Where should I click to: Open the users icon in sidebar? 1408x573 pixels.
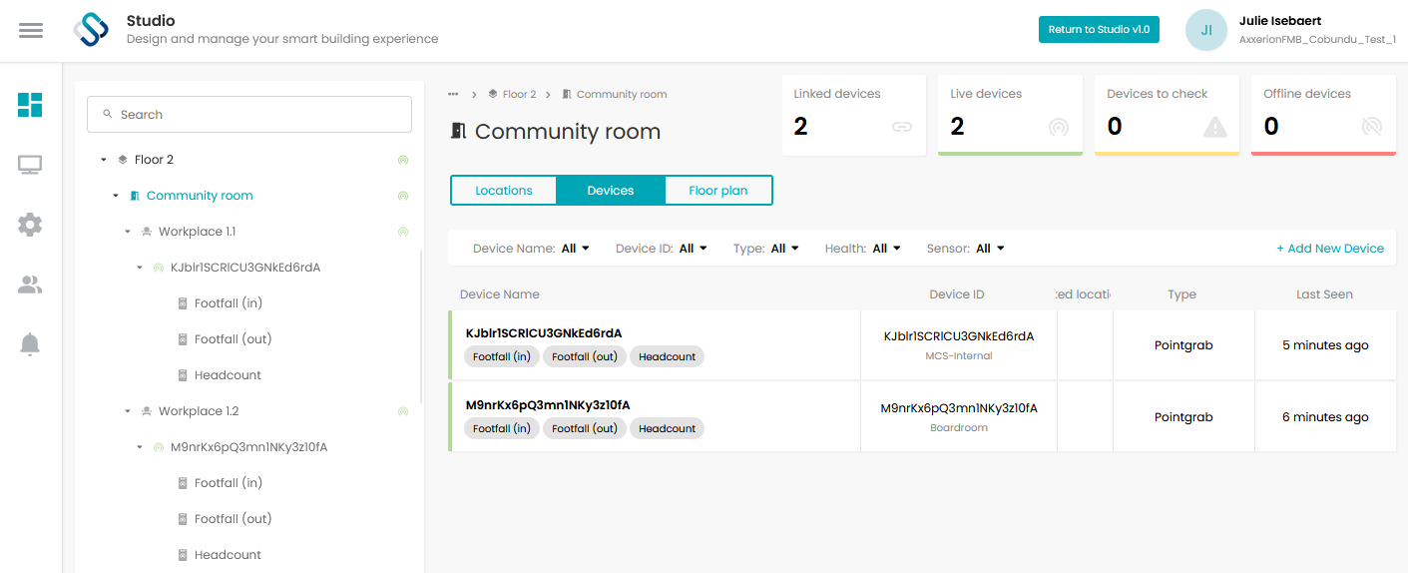[30, 285]
